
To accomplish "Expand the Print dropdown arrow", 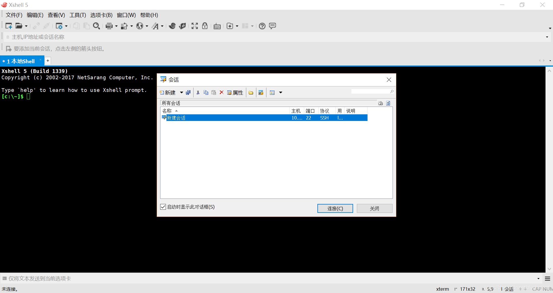I will (x=116, y=26).
